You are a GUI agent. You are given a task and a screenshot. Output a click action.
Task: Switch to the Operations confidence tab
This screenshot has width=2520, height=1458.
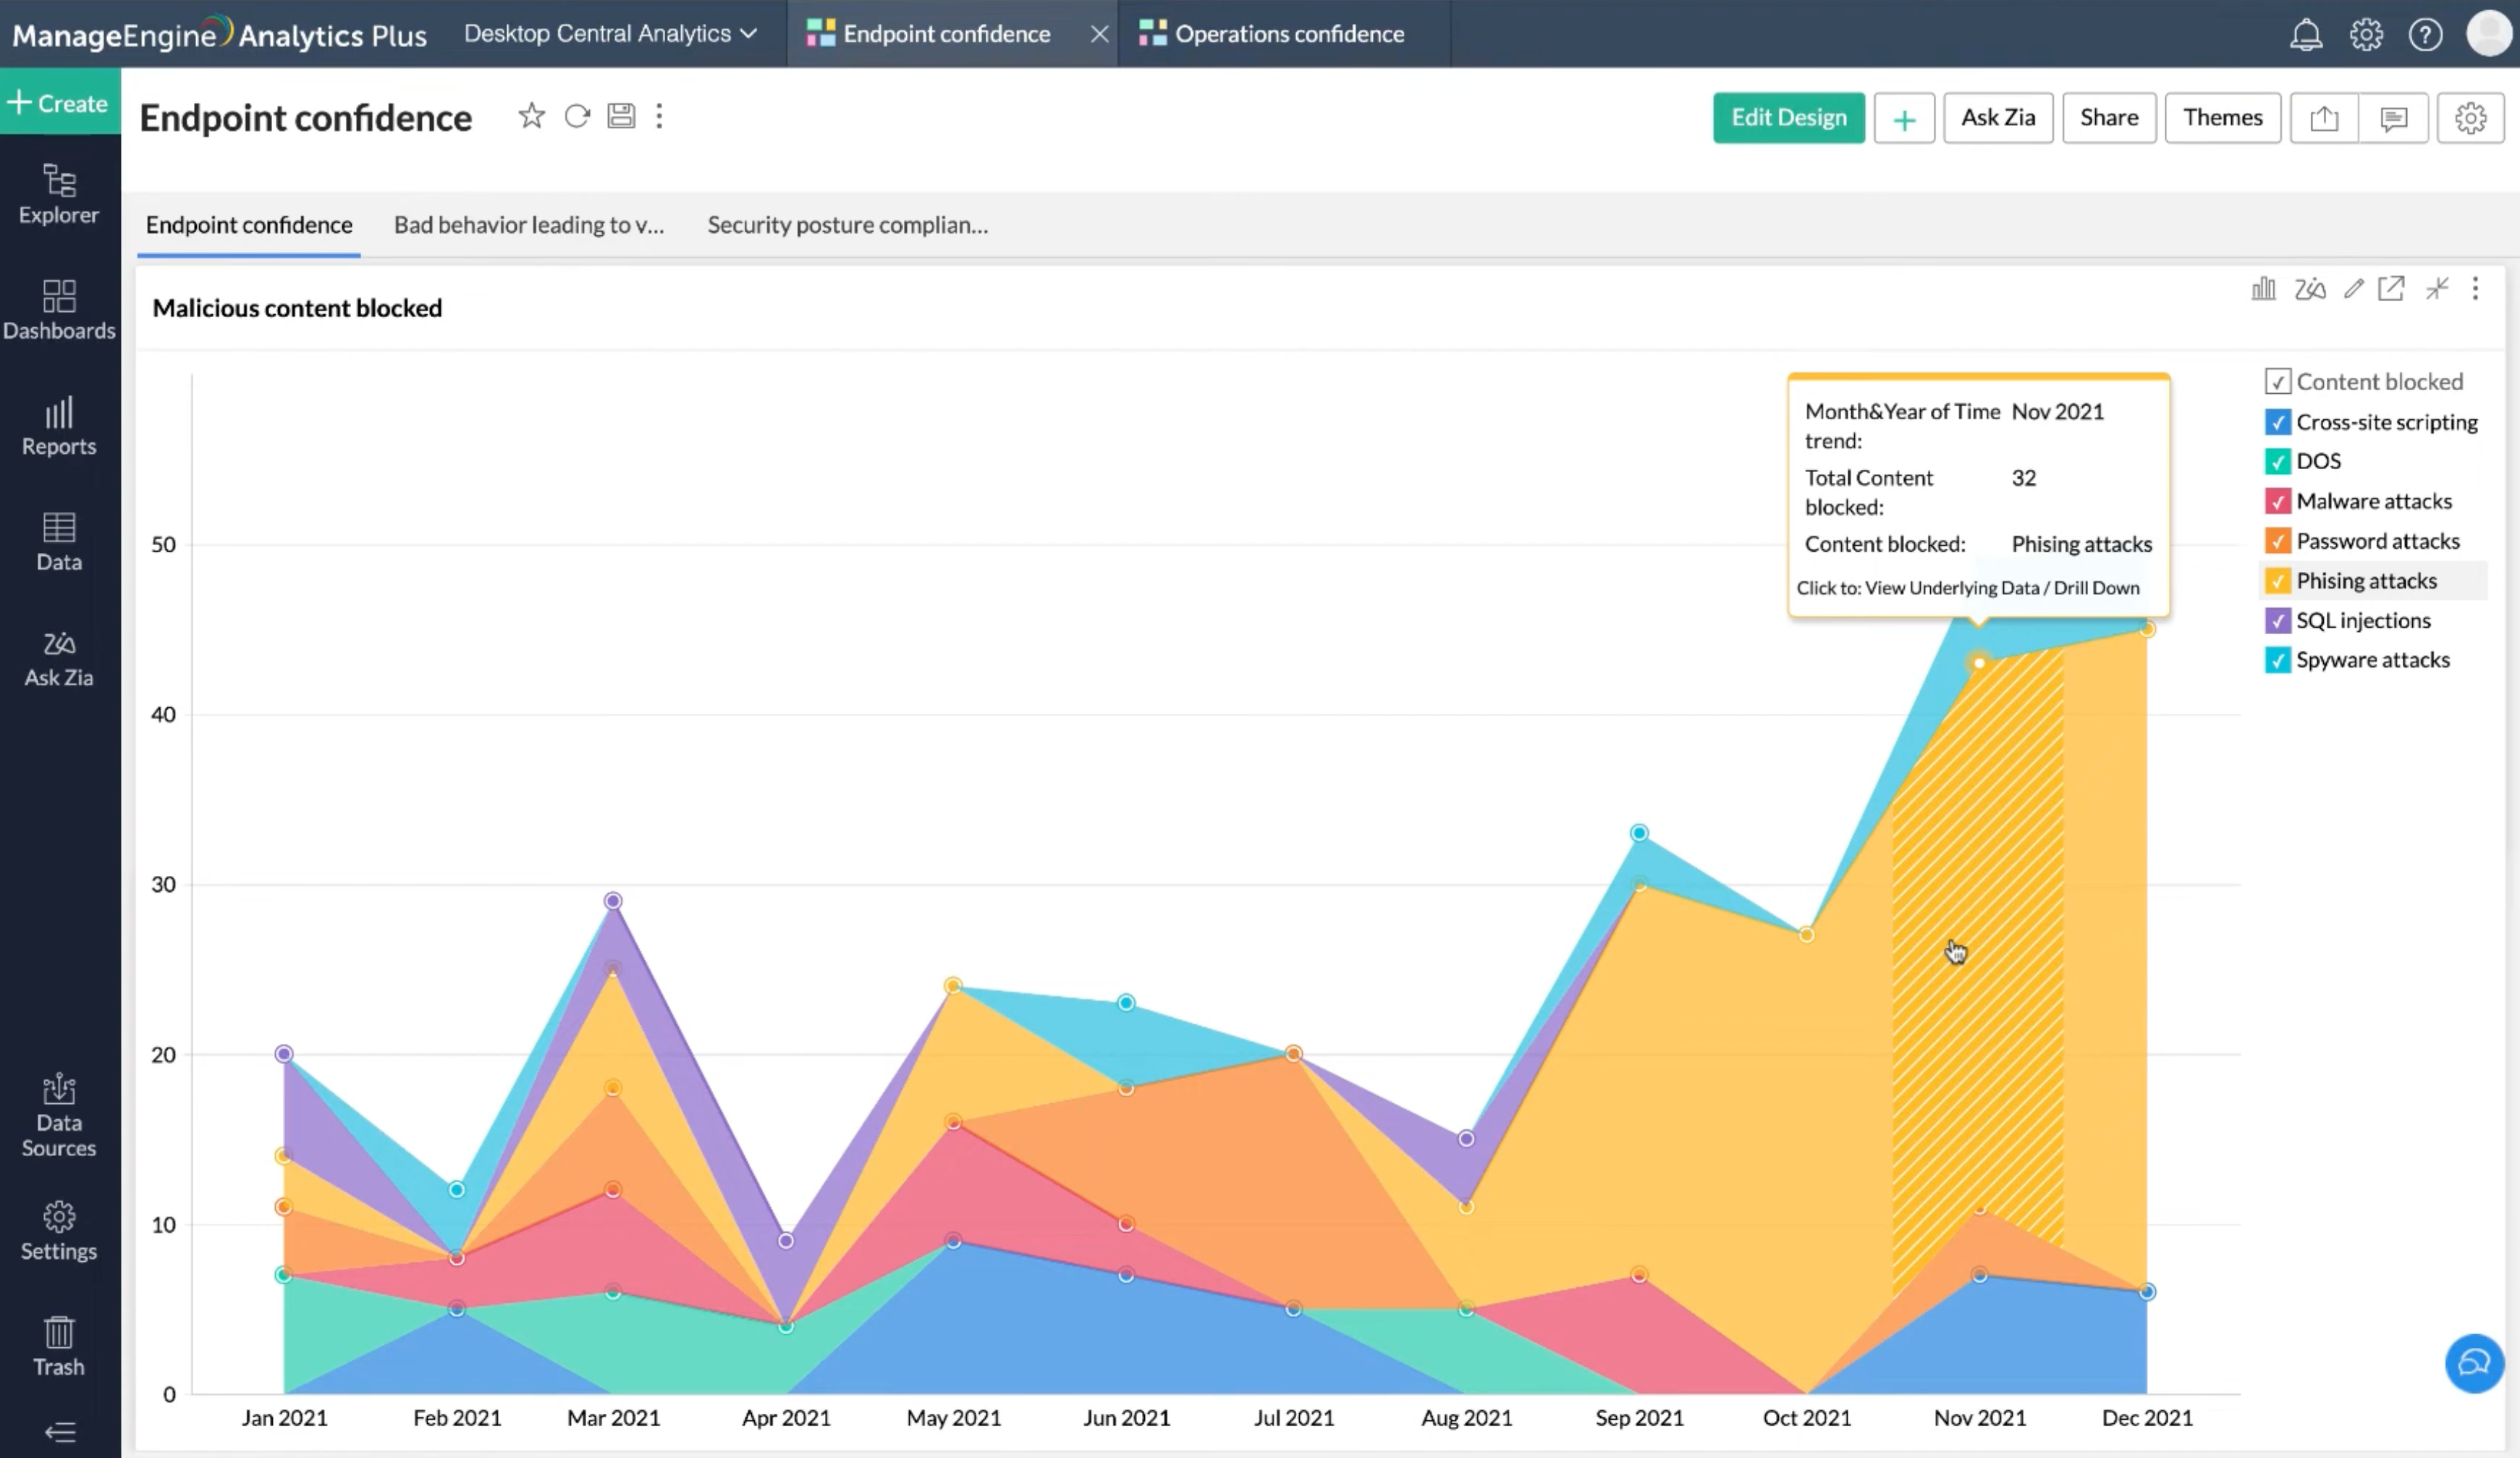pyautogui.click(x=1287, y=34)
